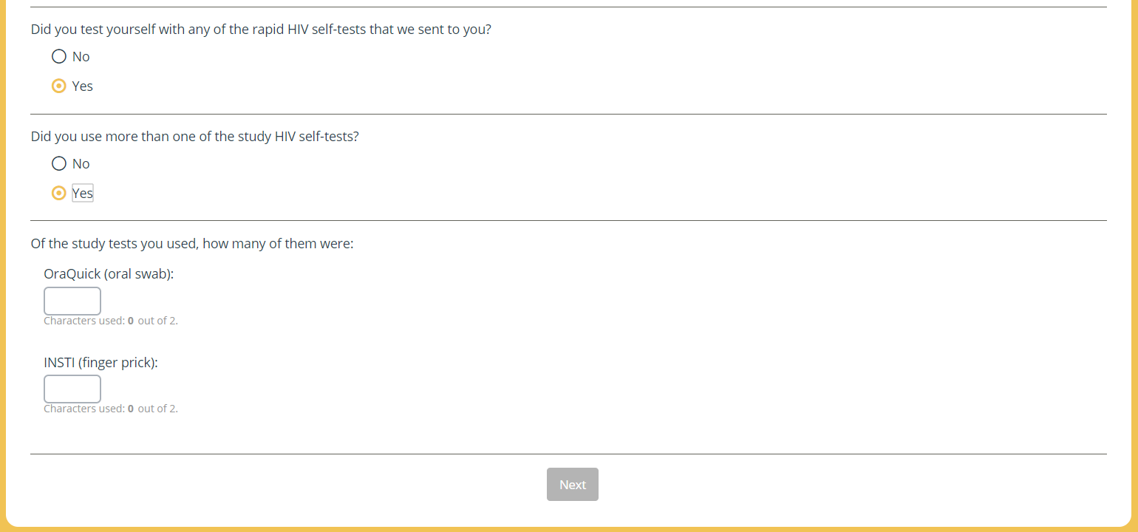Click the "out of 2." text under INSTI field

point(157,409)
